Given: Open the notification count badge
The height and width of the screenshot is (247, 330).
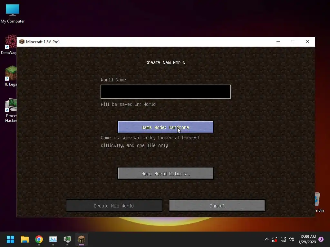Looking at the screenshot, I should point(321,239).
